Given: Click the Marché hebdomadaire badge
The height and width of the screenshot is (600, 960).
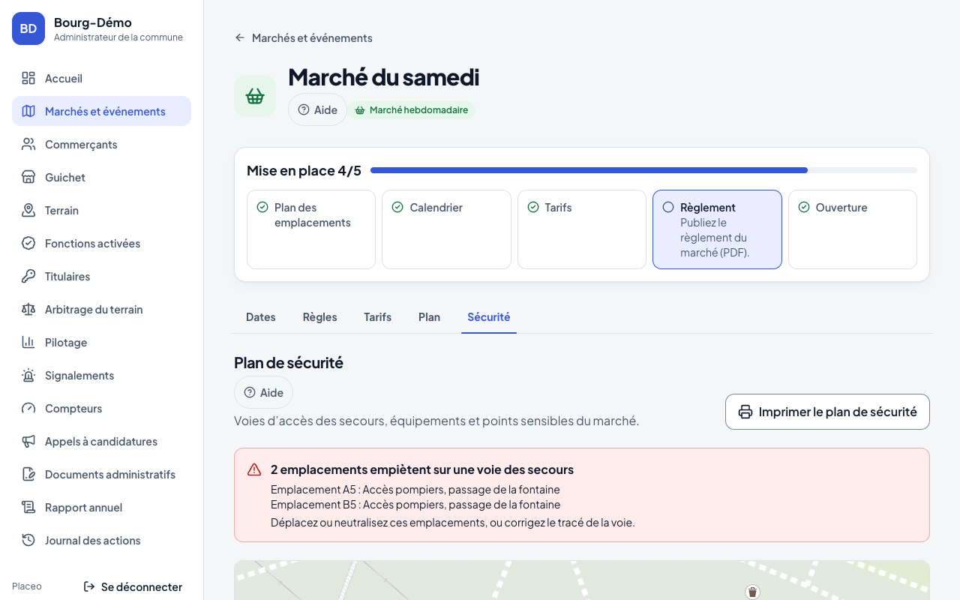Looking at the screenshot, I should pos(411,110).
